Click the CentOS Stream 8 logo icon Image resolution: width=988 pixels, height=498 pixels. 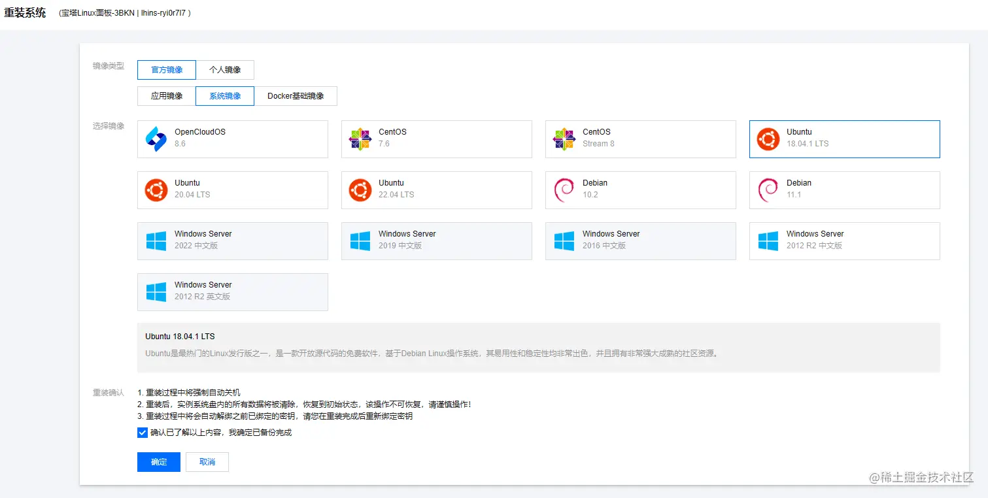[564, 139]
